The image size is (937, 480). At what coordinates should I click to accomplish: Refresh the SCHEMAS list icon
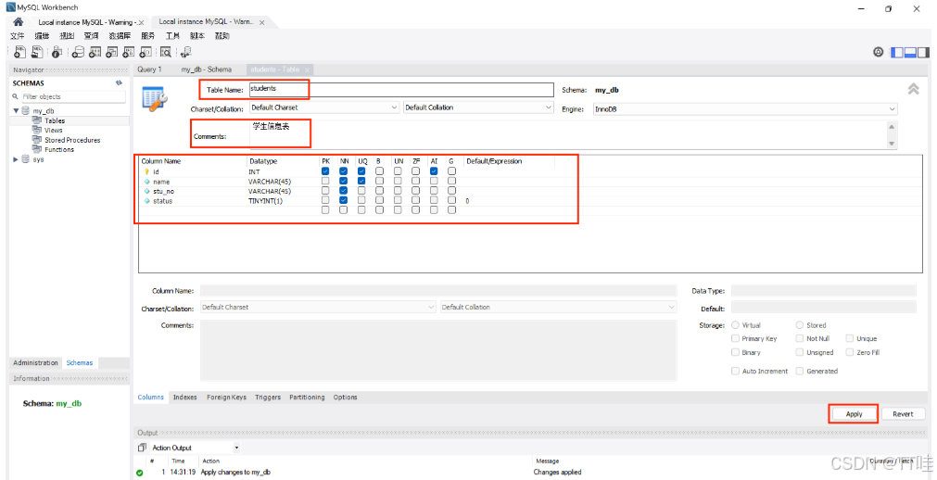119,83
